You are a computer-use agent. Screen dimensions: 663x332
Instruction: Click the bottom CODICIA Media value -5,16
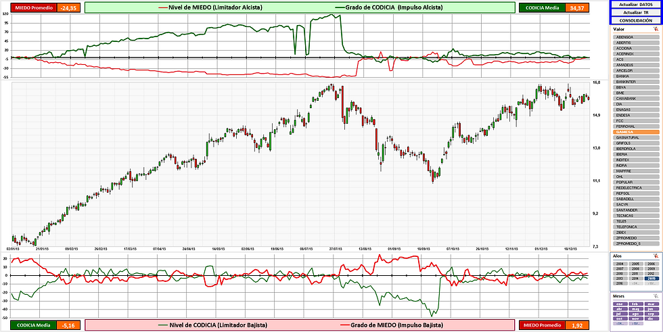click(68, 325)
